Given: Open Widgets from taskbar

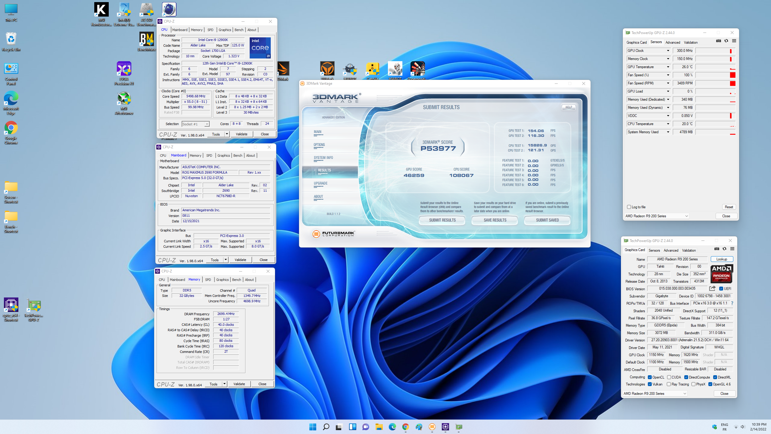Looking at the screenshot, I should click(352, 427).
